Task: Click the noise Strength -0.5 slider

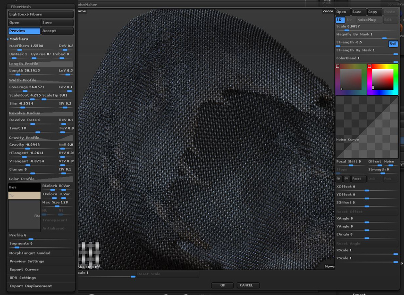Action: [361, 44]
